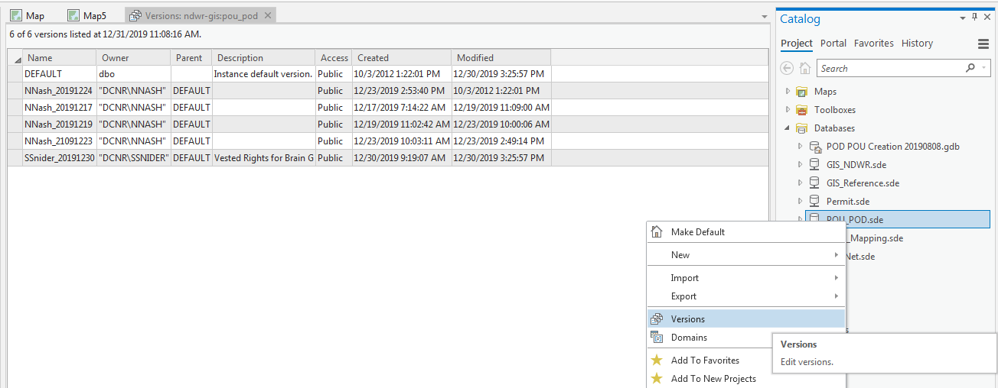Open the Catalog hamburger menu
Screen dimensions: 998x388
[983, 44]
